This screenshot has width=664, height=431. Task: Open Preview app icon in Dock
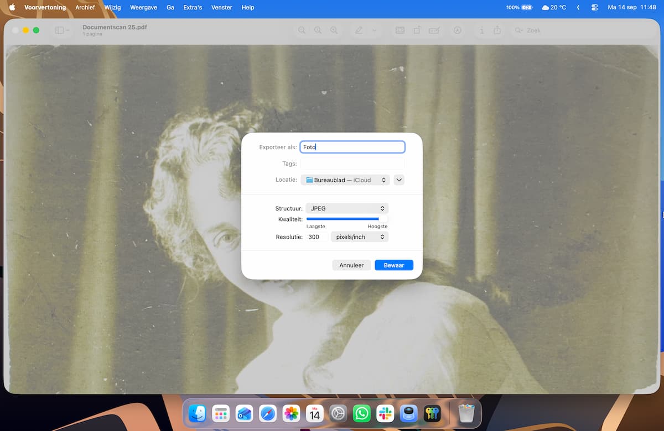(409, 413)
